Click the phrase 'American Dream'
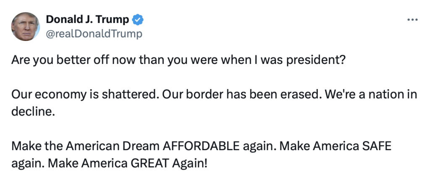The height and width of the screenshot is (176, 430). click(x=112, y=147)
